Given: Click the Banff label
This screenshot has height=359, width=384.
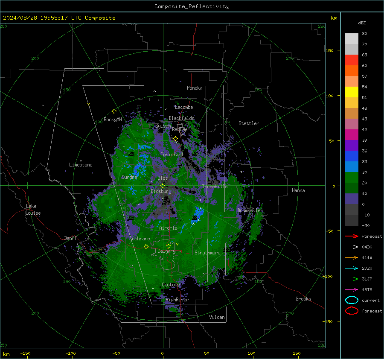Looking at the screenshot, I should pyautogui.click(x=70, y=238).
